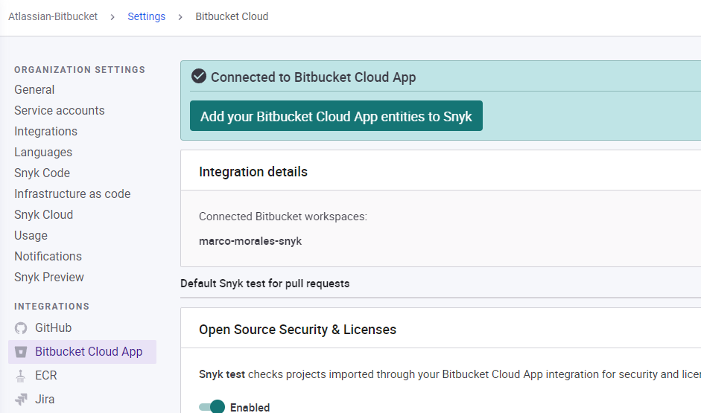Viewport: 701px width, 413px height.
Task: Click Add your Bitbucket Cloud App entities button
Action: [336, 116]
